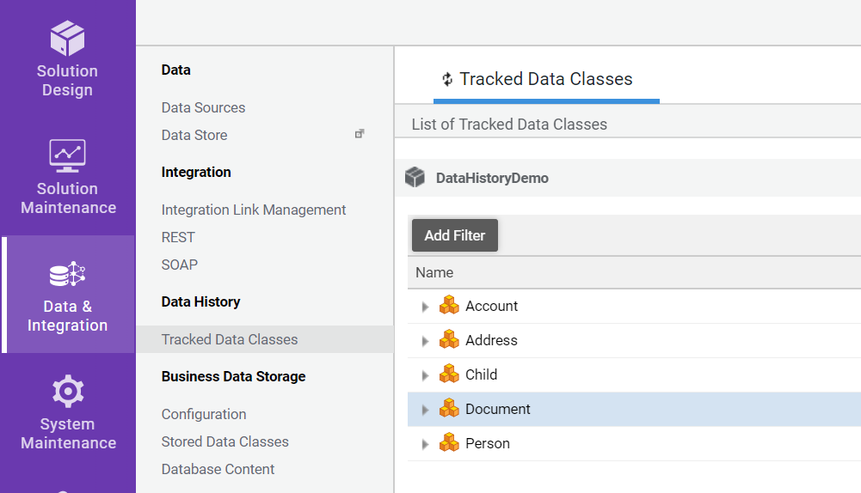Go to Stored Data Classes
The image size is (861, 493).
click(x=225, y=441)
